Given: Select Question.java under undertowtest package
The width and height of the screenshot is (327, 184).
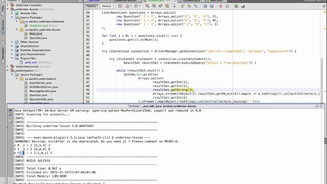Looking at the screenshot, I should tap(38, 95).
